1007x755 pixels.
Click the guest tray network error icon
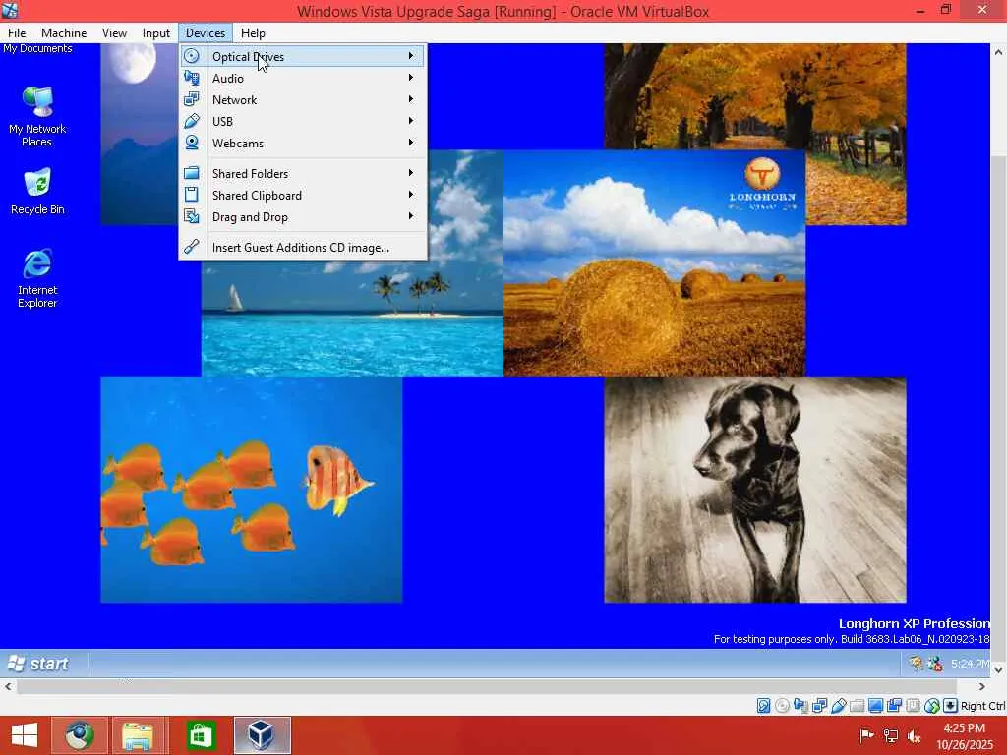935,664
